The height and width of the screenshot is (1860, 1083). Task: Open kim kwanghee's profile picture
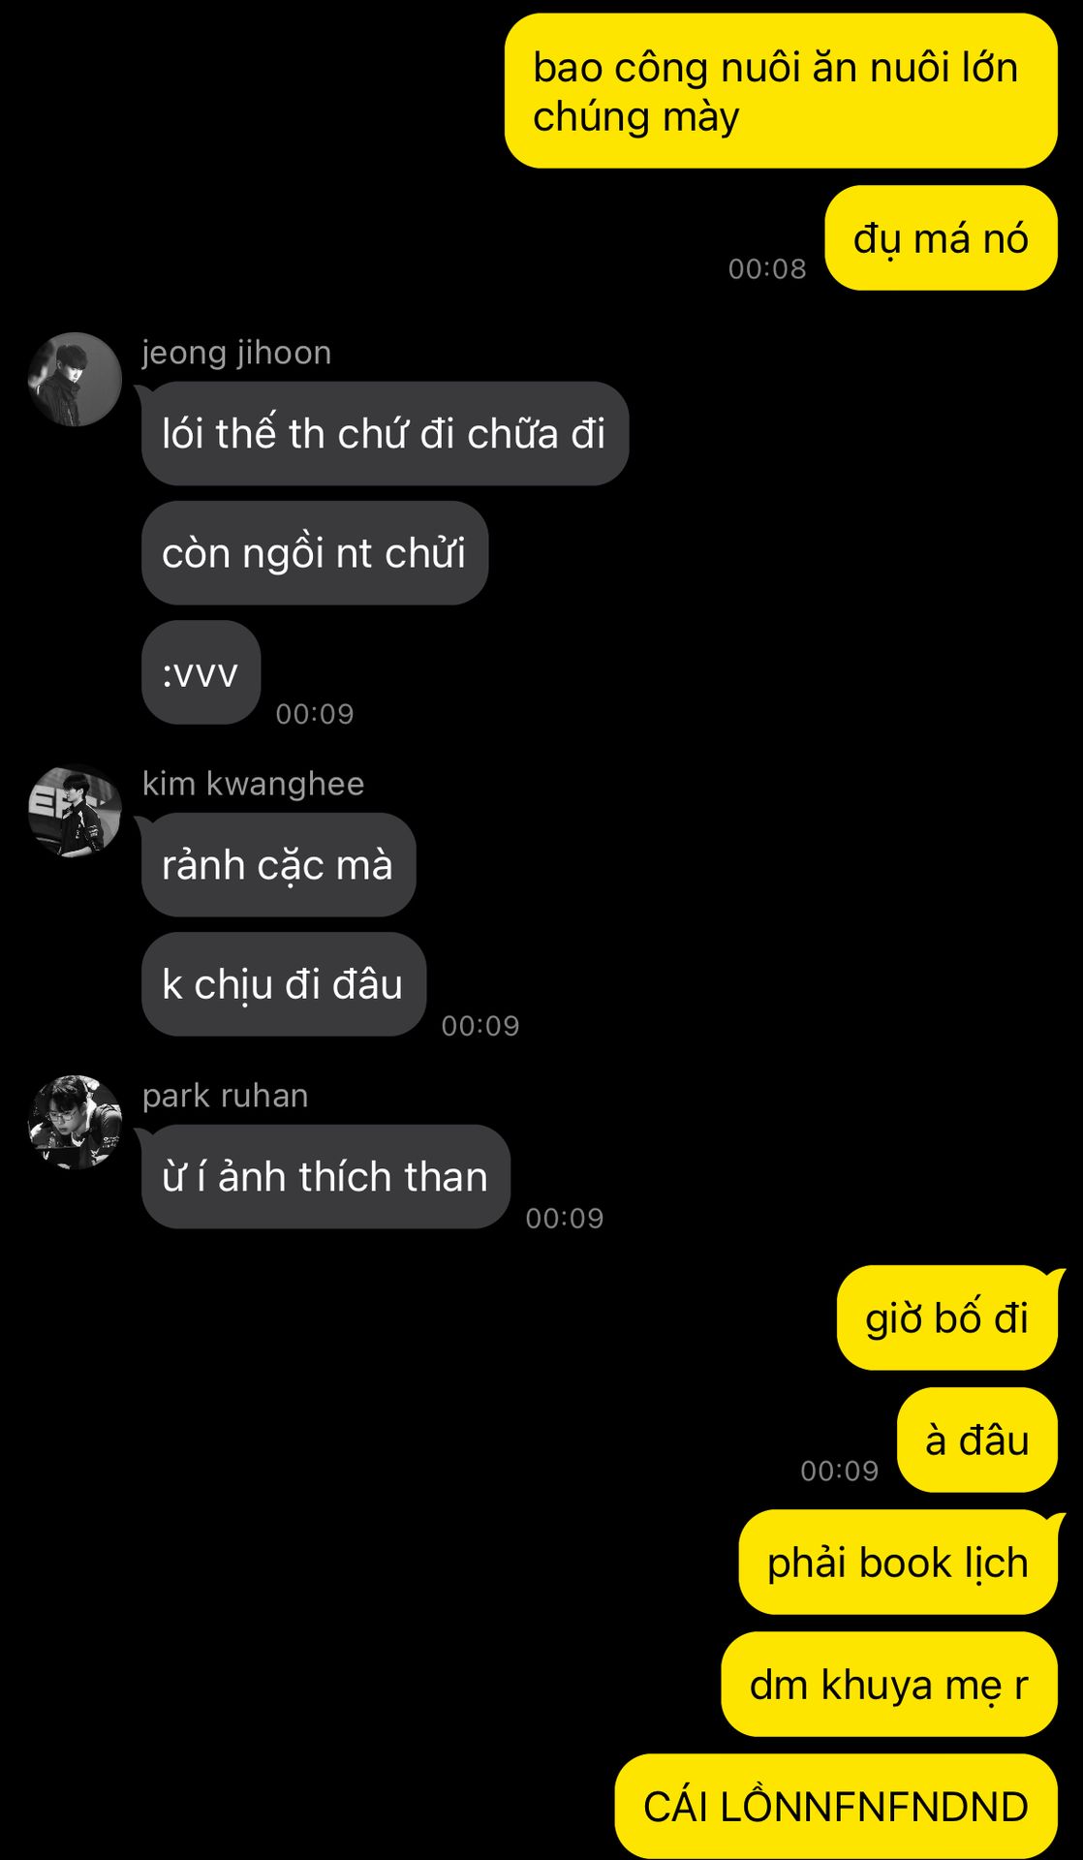pos(75,811)
